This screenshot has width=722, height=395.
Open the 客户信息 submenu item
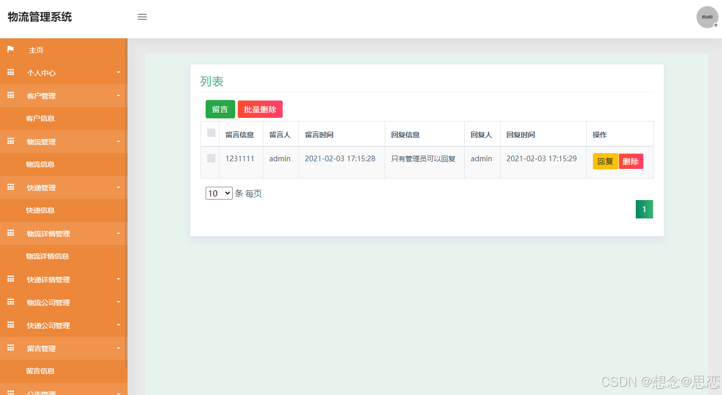[x=40, y=118]
